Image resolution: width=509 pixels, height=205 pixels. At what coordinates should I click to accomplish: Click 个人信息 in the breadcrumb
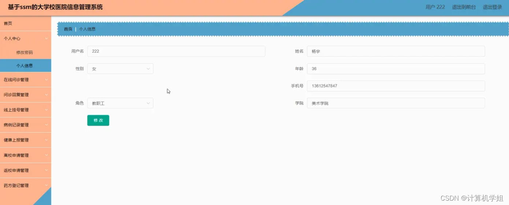tap(87, 29)
